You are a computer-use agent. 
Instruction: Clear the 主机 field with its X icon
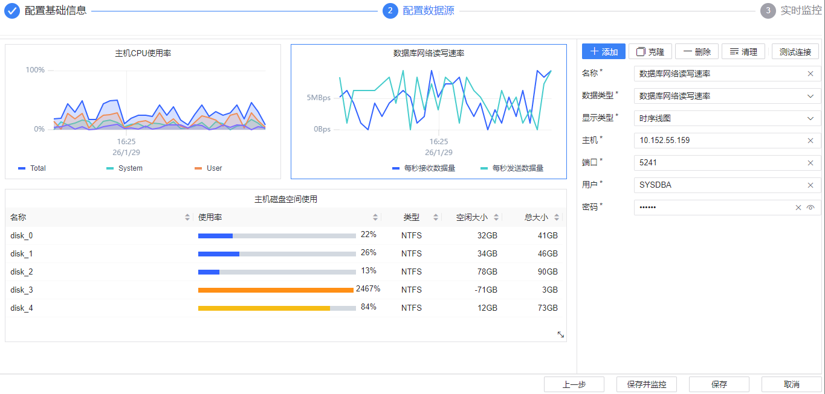810,141
